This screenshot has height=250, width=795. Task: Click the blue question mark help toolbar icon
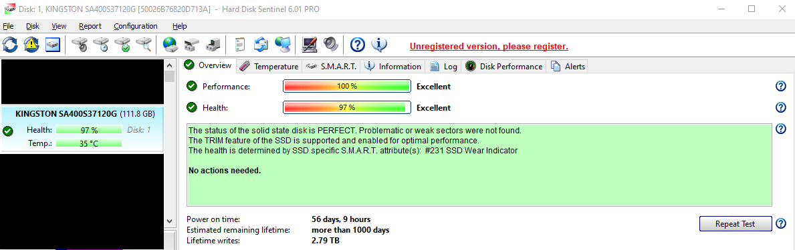coord(358,45)
